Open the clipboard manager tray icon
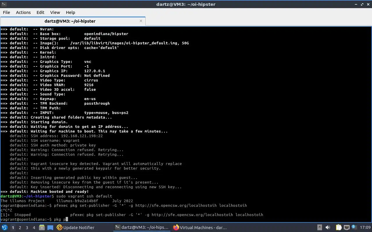Image resolution: width=372 pixels, height=232 pixels. [x=339, y=228]
